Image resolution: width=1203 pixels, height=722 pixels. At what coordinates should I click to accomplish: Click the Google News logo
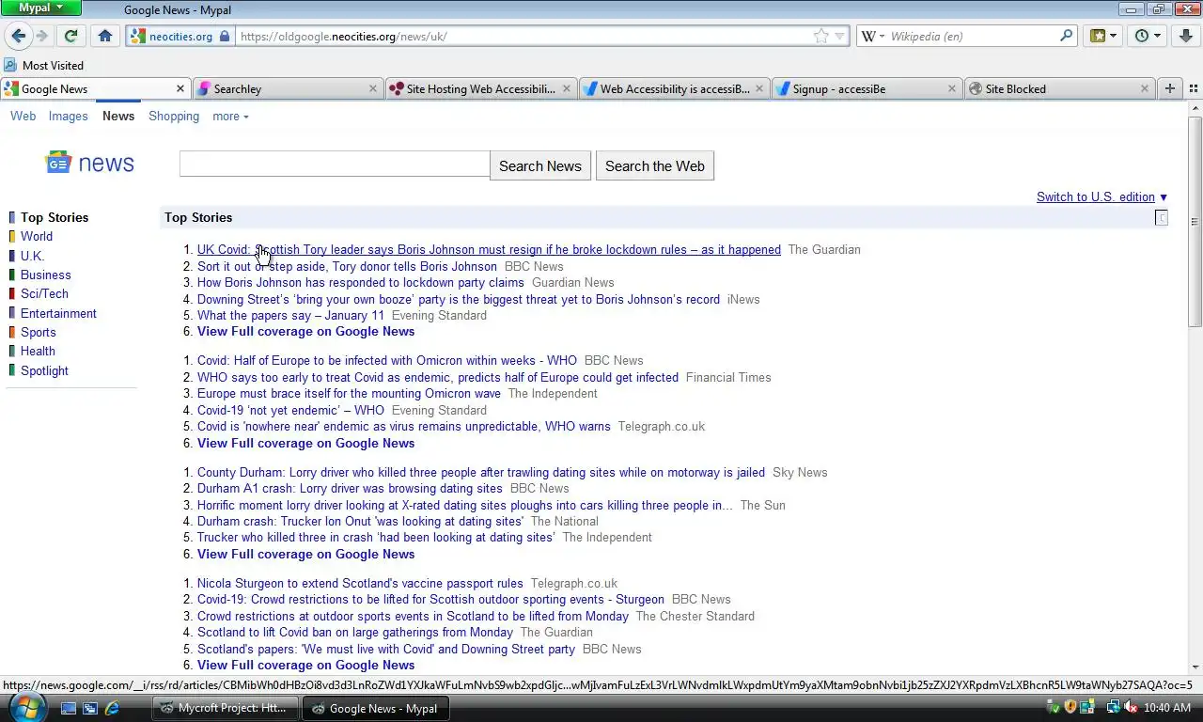click(x=89, y=163)
